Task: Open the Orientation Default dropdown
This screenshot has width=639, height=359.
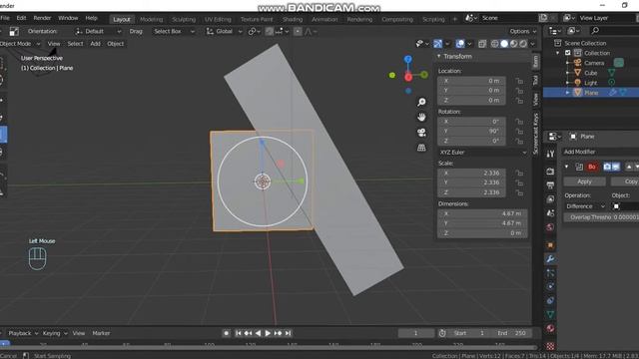Action: pyautogui.click(x=98, y=31)
